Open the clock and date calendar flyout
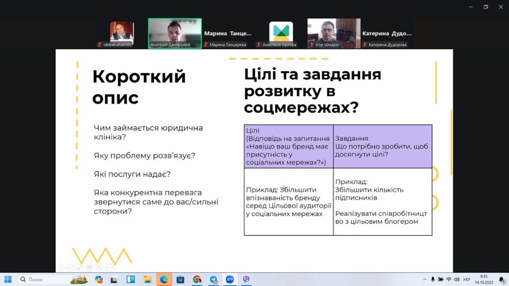 484,279
